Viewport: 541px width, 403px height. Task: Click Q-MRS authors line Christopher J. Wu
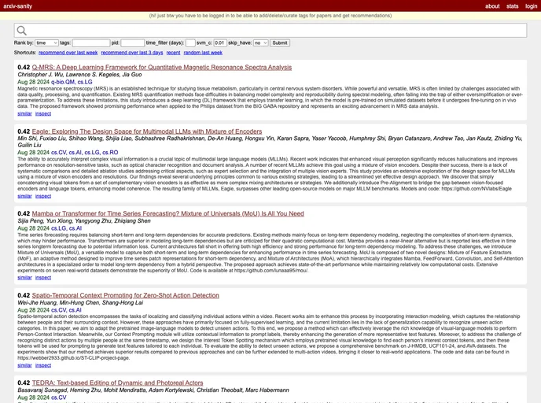(x=79, y=75)
